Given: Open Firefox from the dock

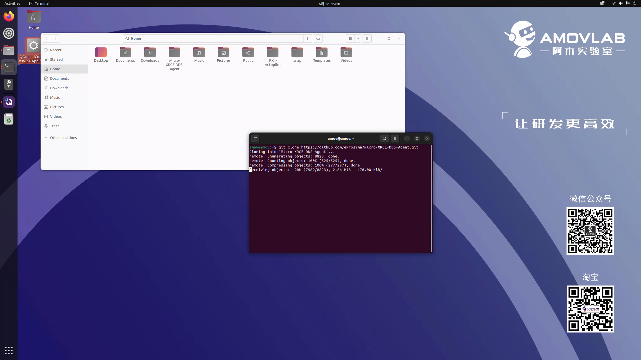Looking at the screenshot, I should point(9,16).
